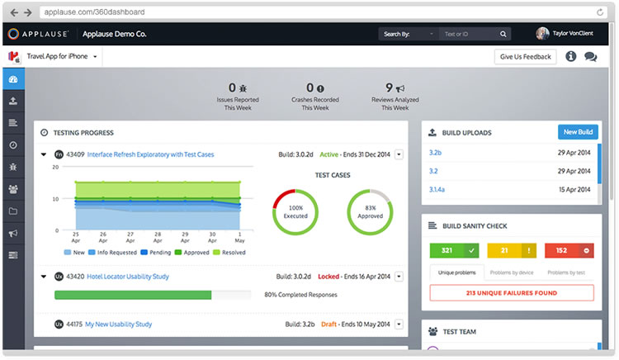This screenshot has height=360, width=619.
Task: Open the bug issues icon in sidebar
Action: pyautogui.click(x=12, y=167)
